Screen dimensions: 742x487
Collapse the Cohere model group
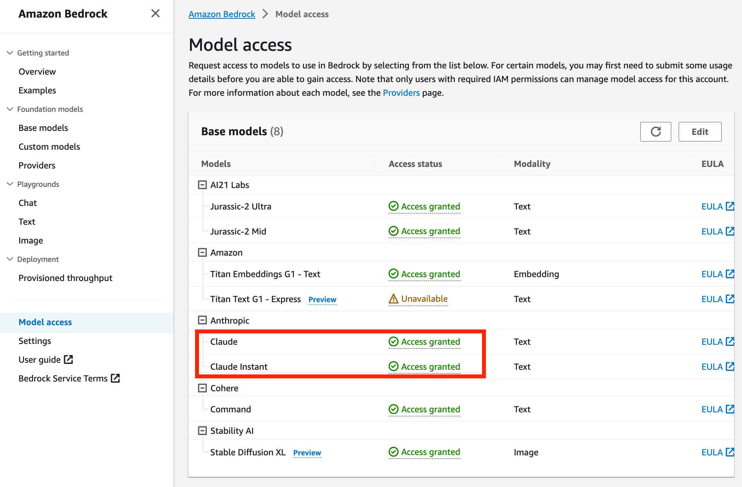203,388
